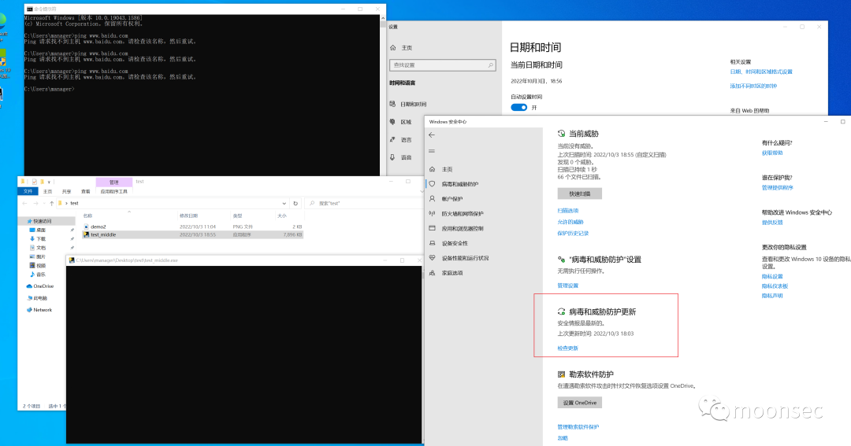Open 设备安全性 in Security sidebar
This screenshot has height=446, width=851.
[x=449, y=243]
